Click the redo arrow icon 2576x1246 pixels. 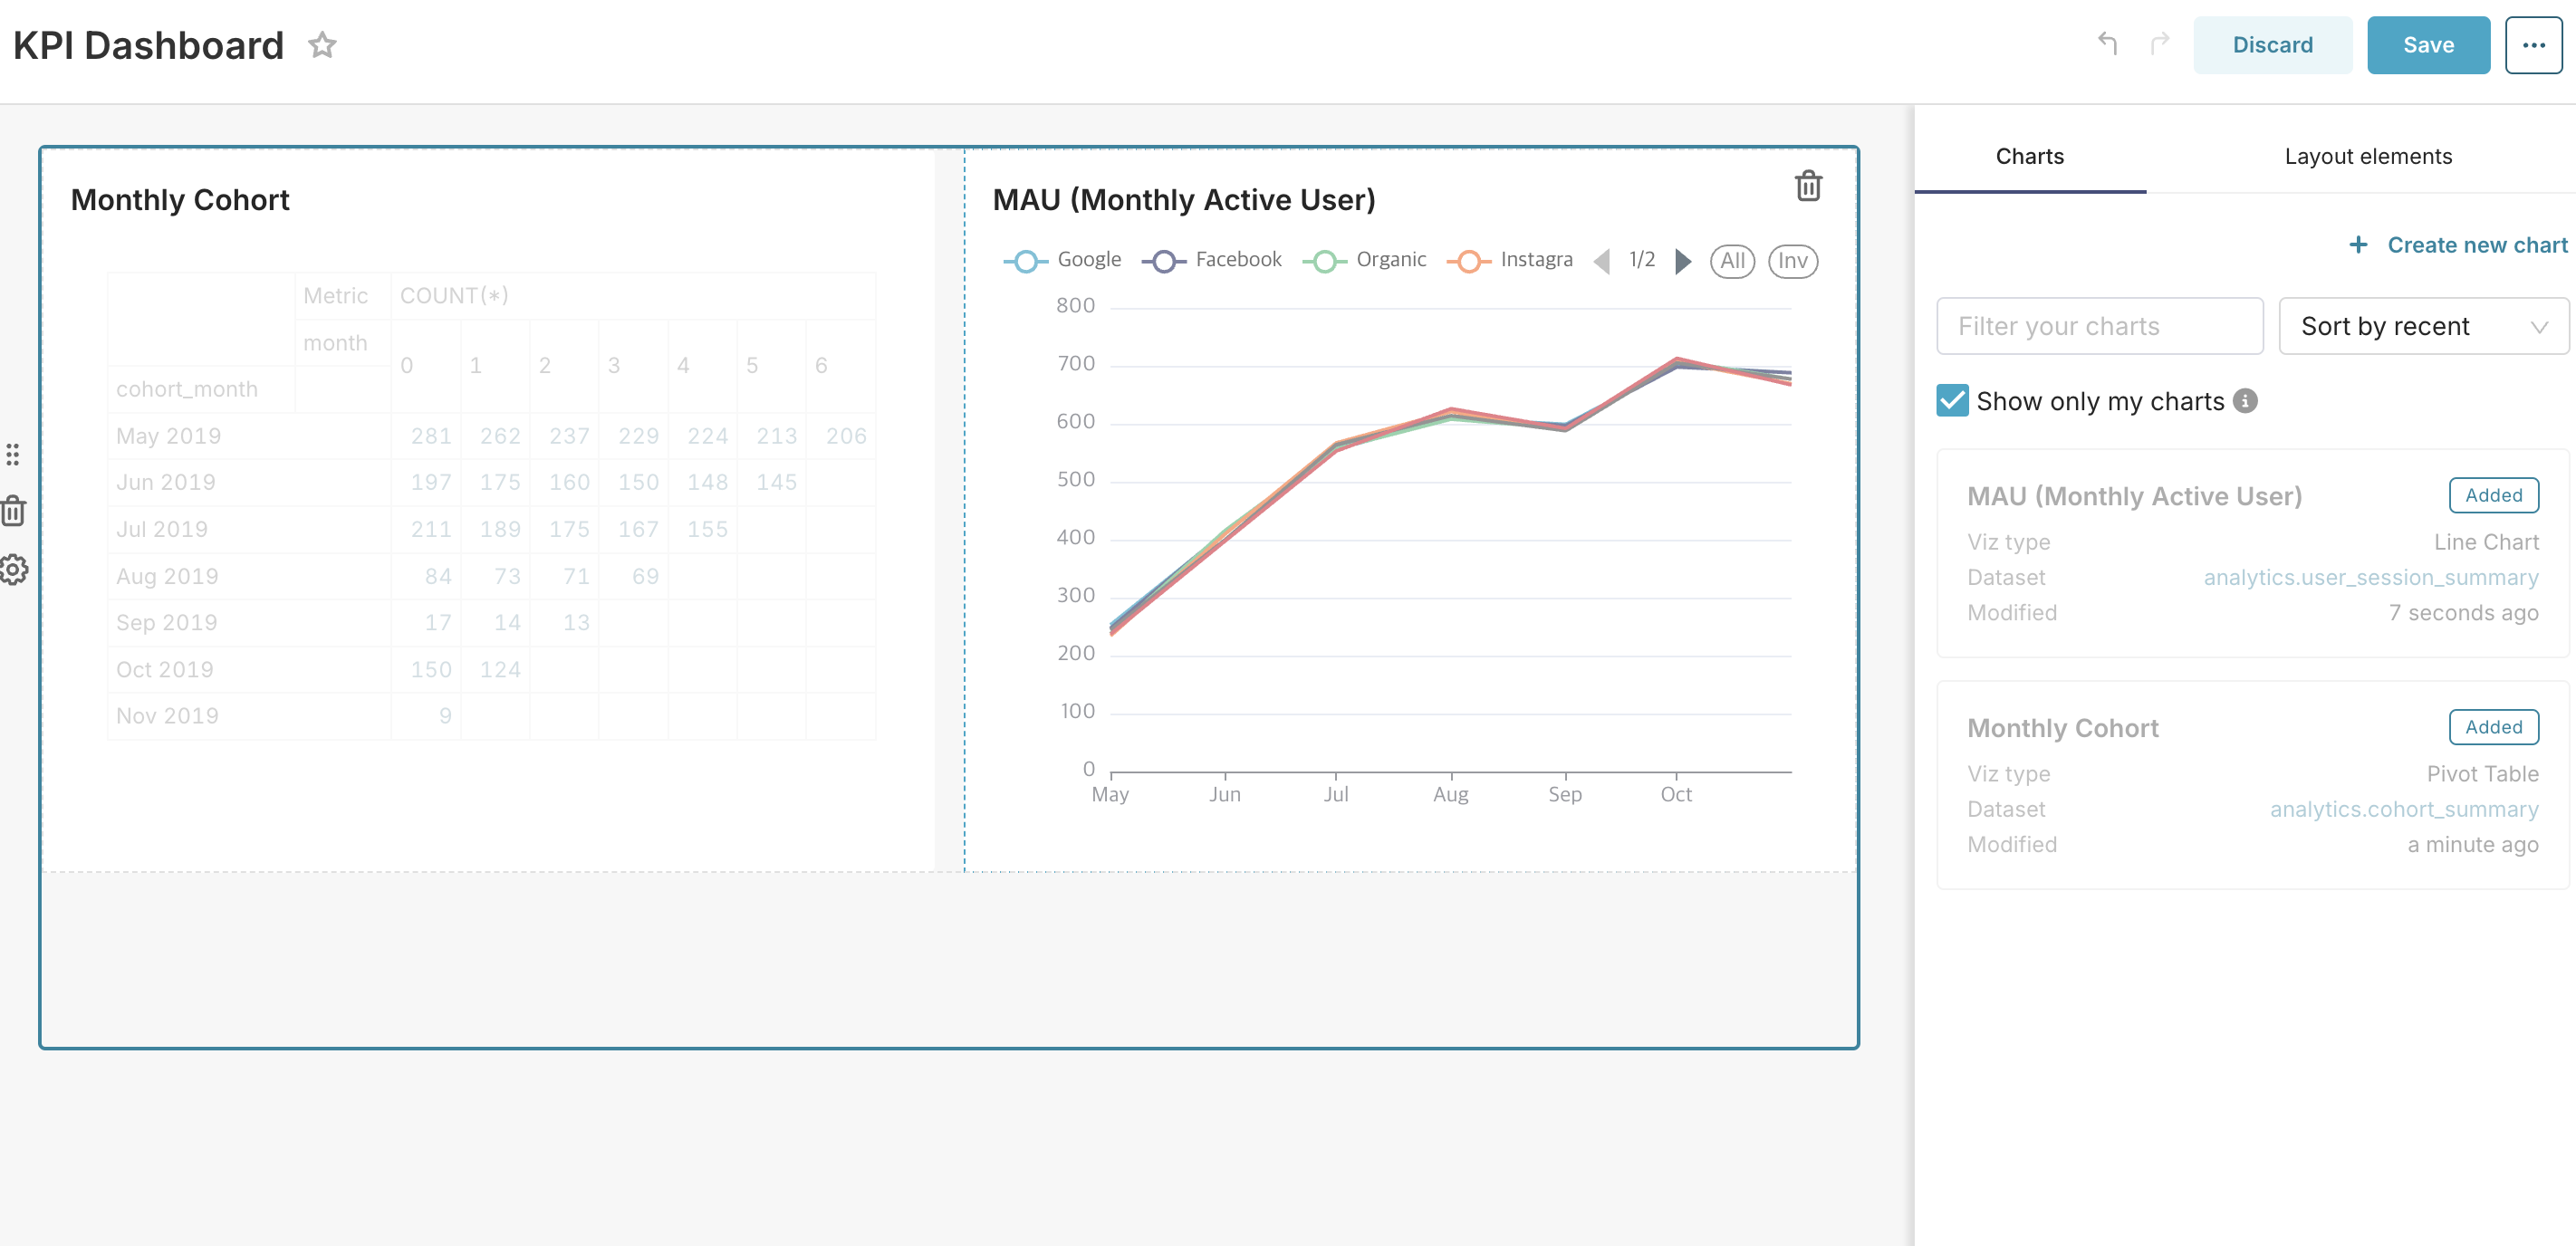2160,44
